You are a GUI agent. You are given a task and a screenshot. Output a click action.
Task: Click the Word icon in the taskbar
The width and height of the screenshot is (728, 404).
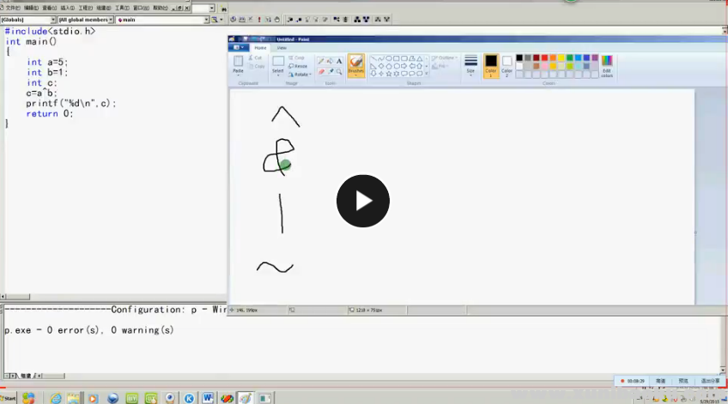(208, 398)
